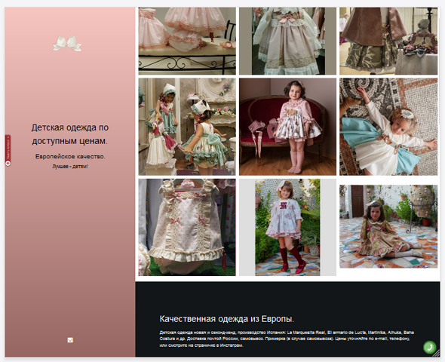The width and height of the screenshot is (445, 362).
Task: Open photo of brown cape outfit with teddy bear
Action: click(388, 41)
